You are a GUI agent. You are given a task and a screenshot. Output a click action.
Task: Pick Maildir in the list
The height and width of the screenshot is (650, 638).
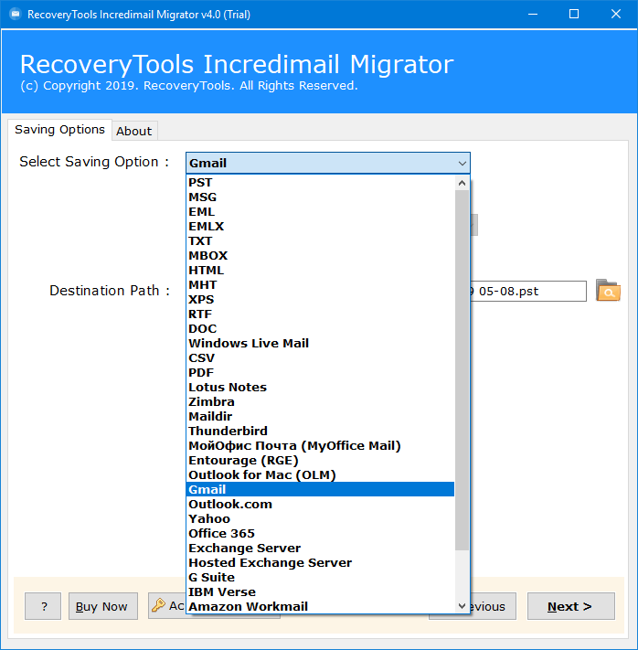(321, 416)
